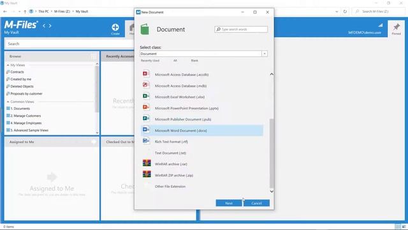Screen dimensions: 408x230
Task: Click the Search M-Files (Z:) field
Action: (x=378, y=11)
